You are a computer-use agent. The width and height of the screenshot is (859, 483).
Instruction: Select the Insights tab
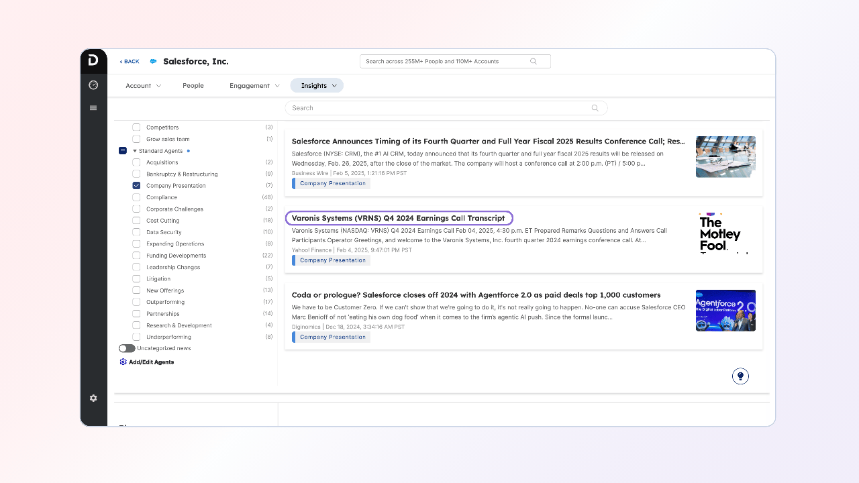coord(317,86)
